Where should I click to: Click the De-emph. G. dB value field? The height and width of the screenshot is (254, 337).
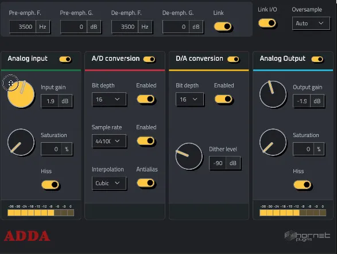coord(176,27)
